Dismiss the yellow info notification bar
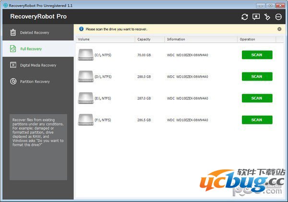 [279, 29]
